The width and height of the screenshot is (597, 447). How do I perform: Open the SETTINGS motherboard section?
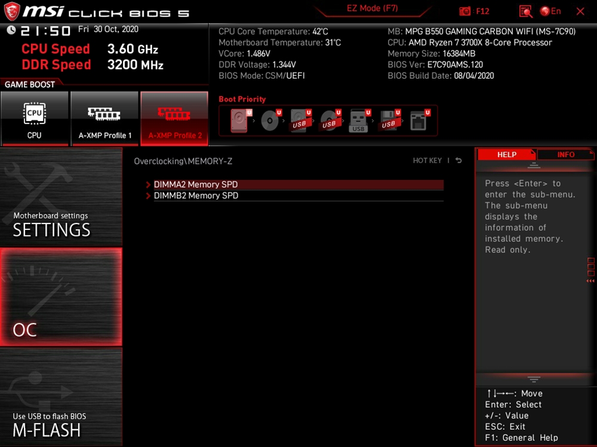61,197
